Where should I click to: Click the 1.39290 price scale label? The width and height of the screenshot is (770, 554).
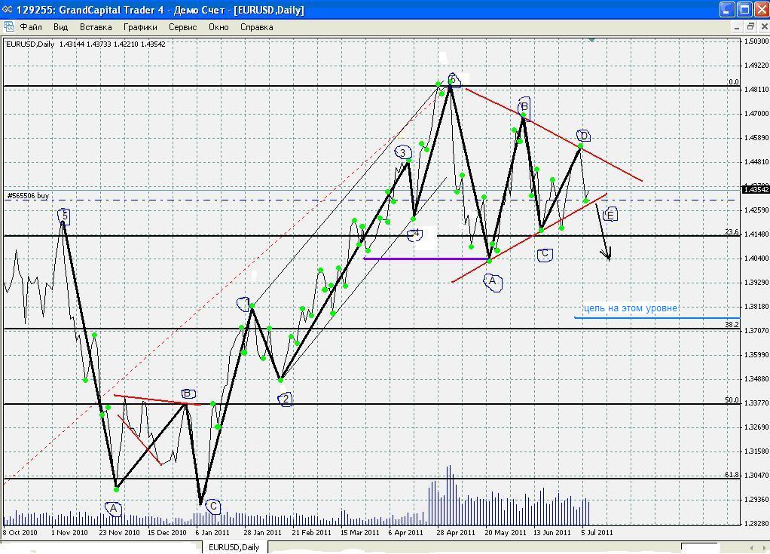pyautogui.click(x=756, y=283)
